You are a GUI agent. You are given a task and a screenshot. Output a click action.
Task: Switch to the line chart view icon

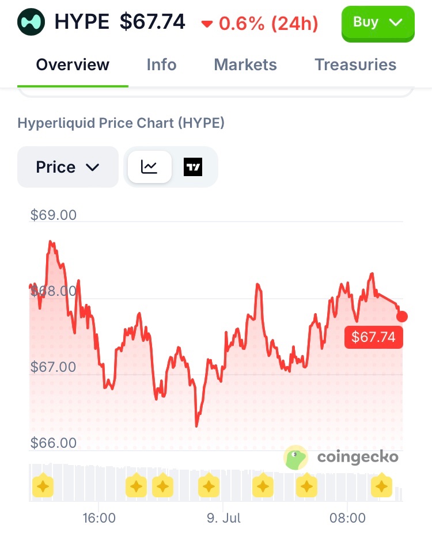tap(150, 167)
